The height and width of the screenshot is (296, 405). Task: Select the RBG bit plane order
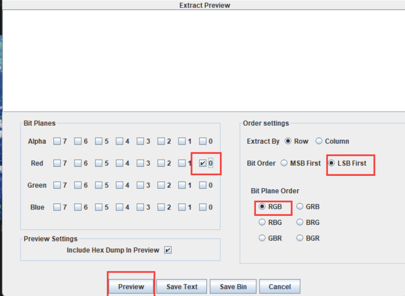(x=262, y=222)
